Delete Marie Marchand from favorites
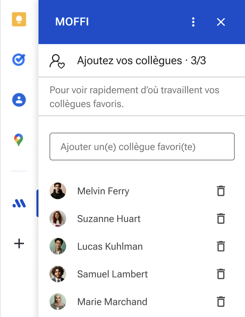The image size is (245, 317). tap(221, 302)
